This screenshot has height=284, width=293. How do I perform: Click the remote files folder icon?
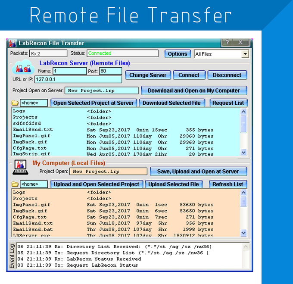(15, 103)
